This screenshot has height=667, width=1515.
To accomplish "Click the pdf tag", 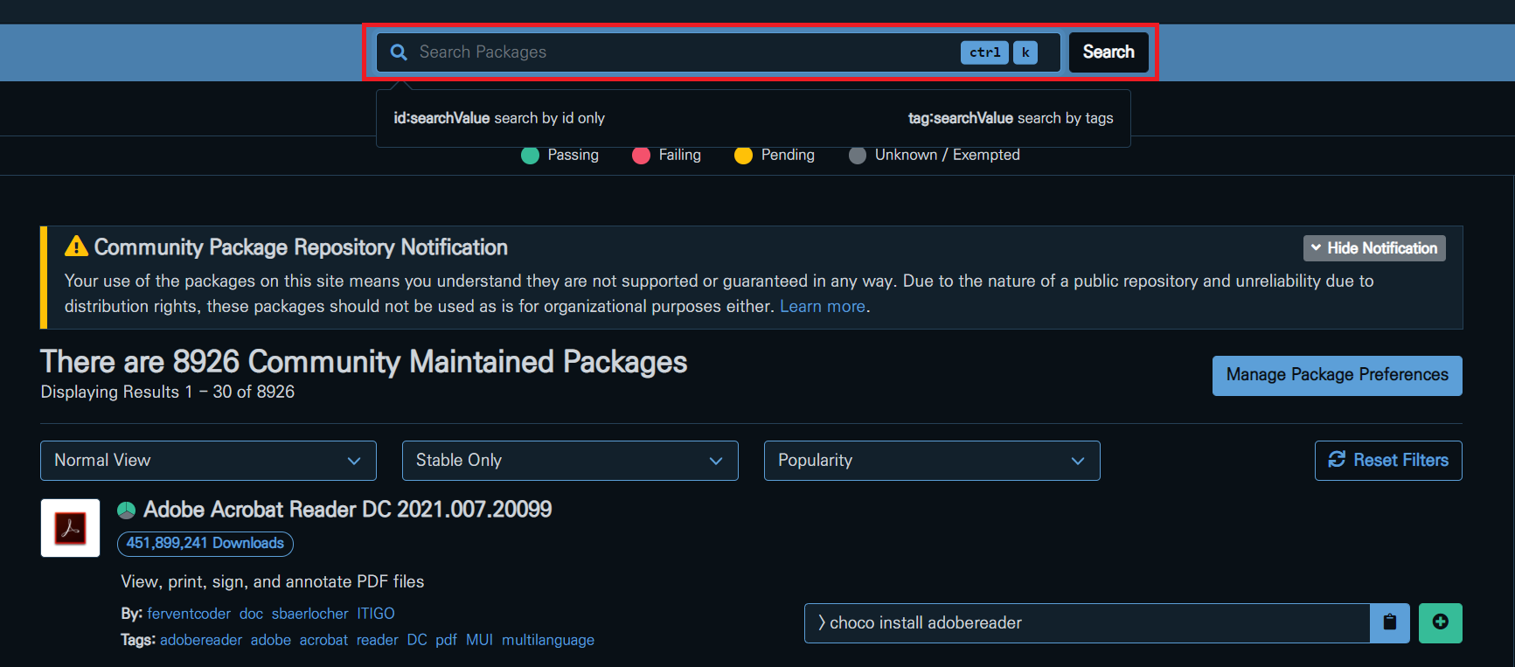I will click(446, 640).
